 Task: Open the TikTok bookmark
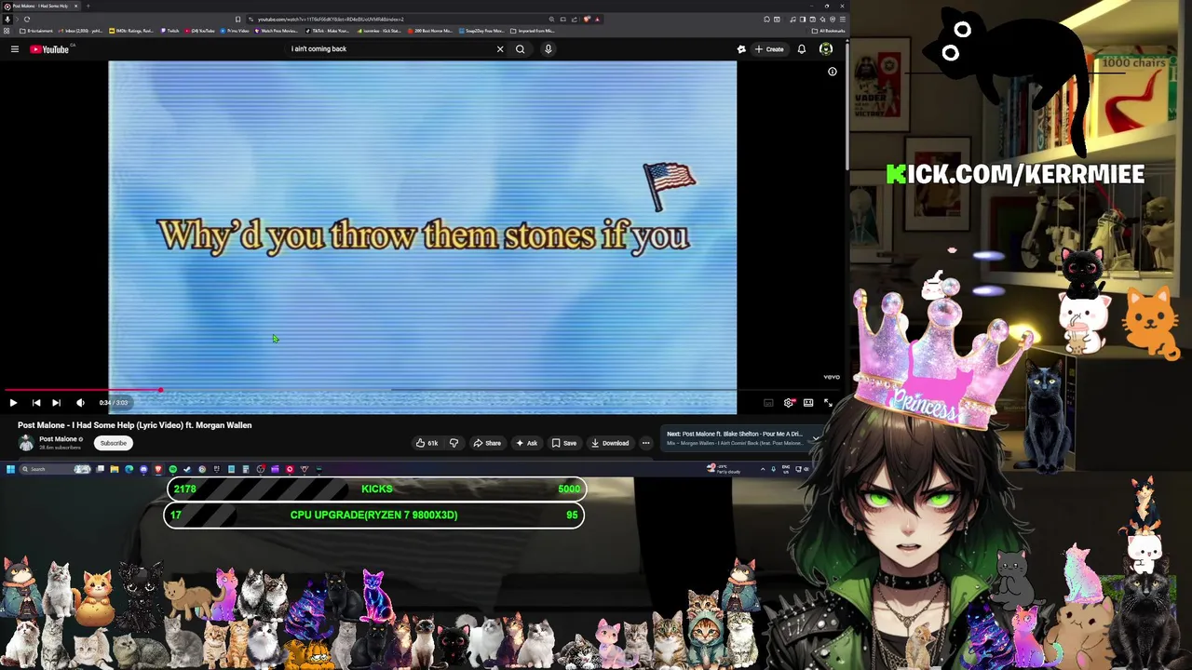[x=327, y=31]
